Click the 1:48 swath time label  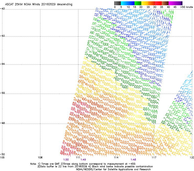tap(133, 160)
